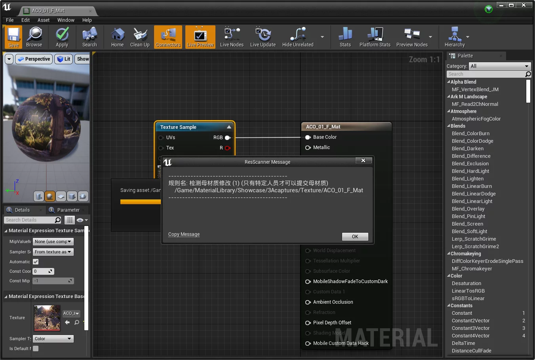Toggle the Automatic view mip bias checkbox
This screenshot has height=360, width=535.
pos(36,262)
